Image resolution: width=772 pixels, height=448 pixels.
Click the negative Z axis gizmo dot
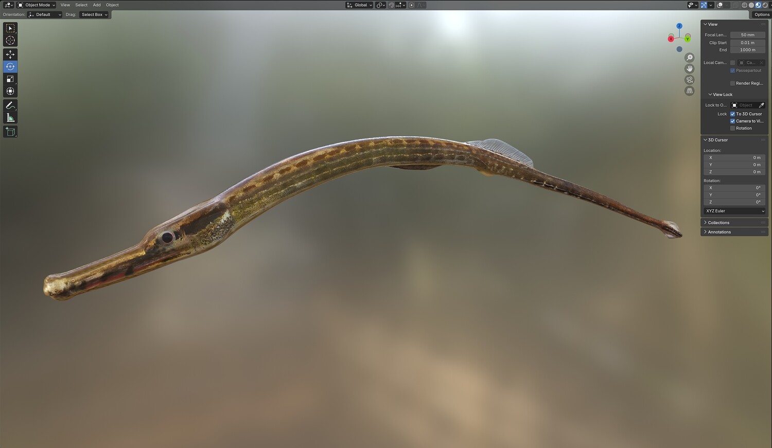(x=679, y=49)
